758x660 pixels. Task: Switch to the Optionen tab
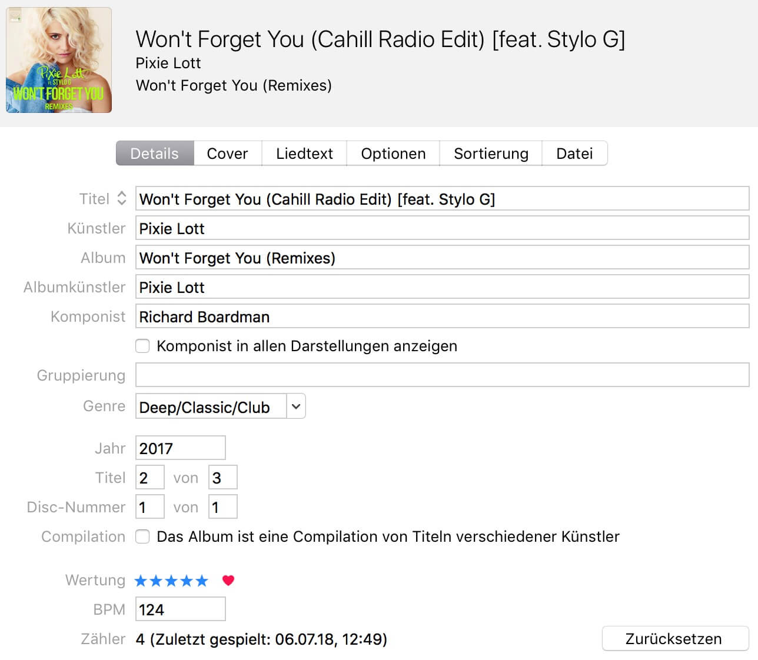pyautogui.click(x=393, y=154)
